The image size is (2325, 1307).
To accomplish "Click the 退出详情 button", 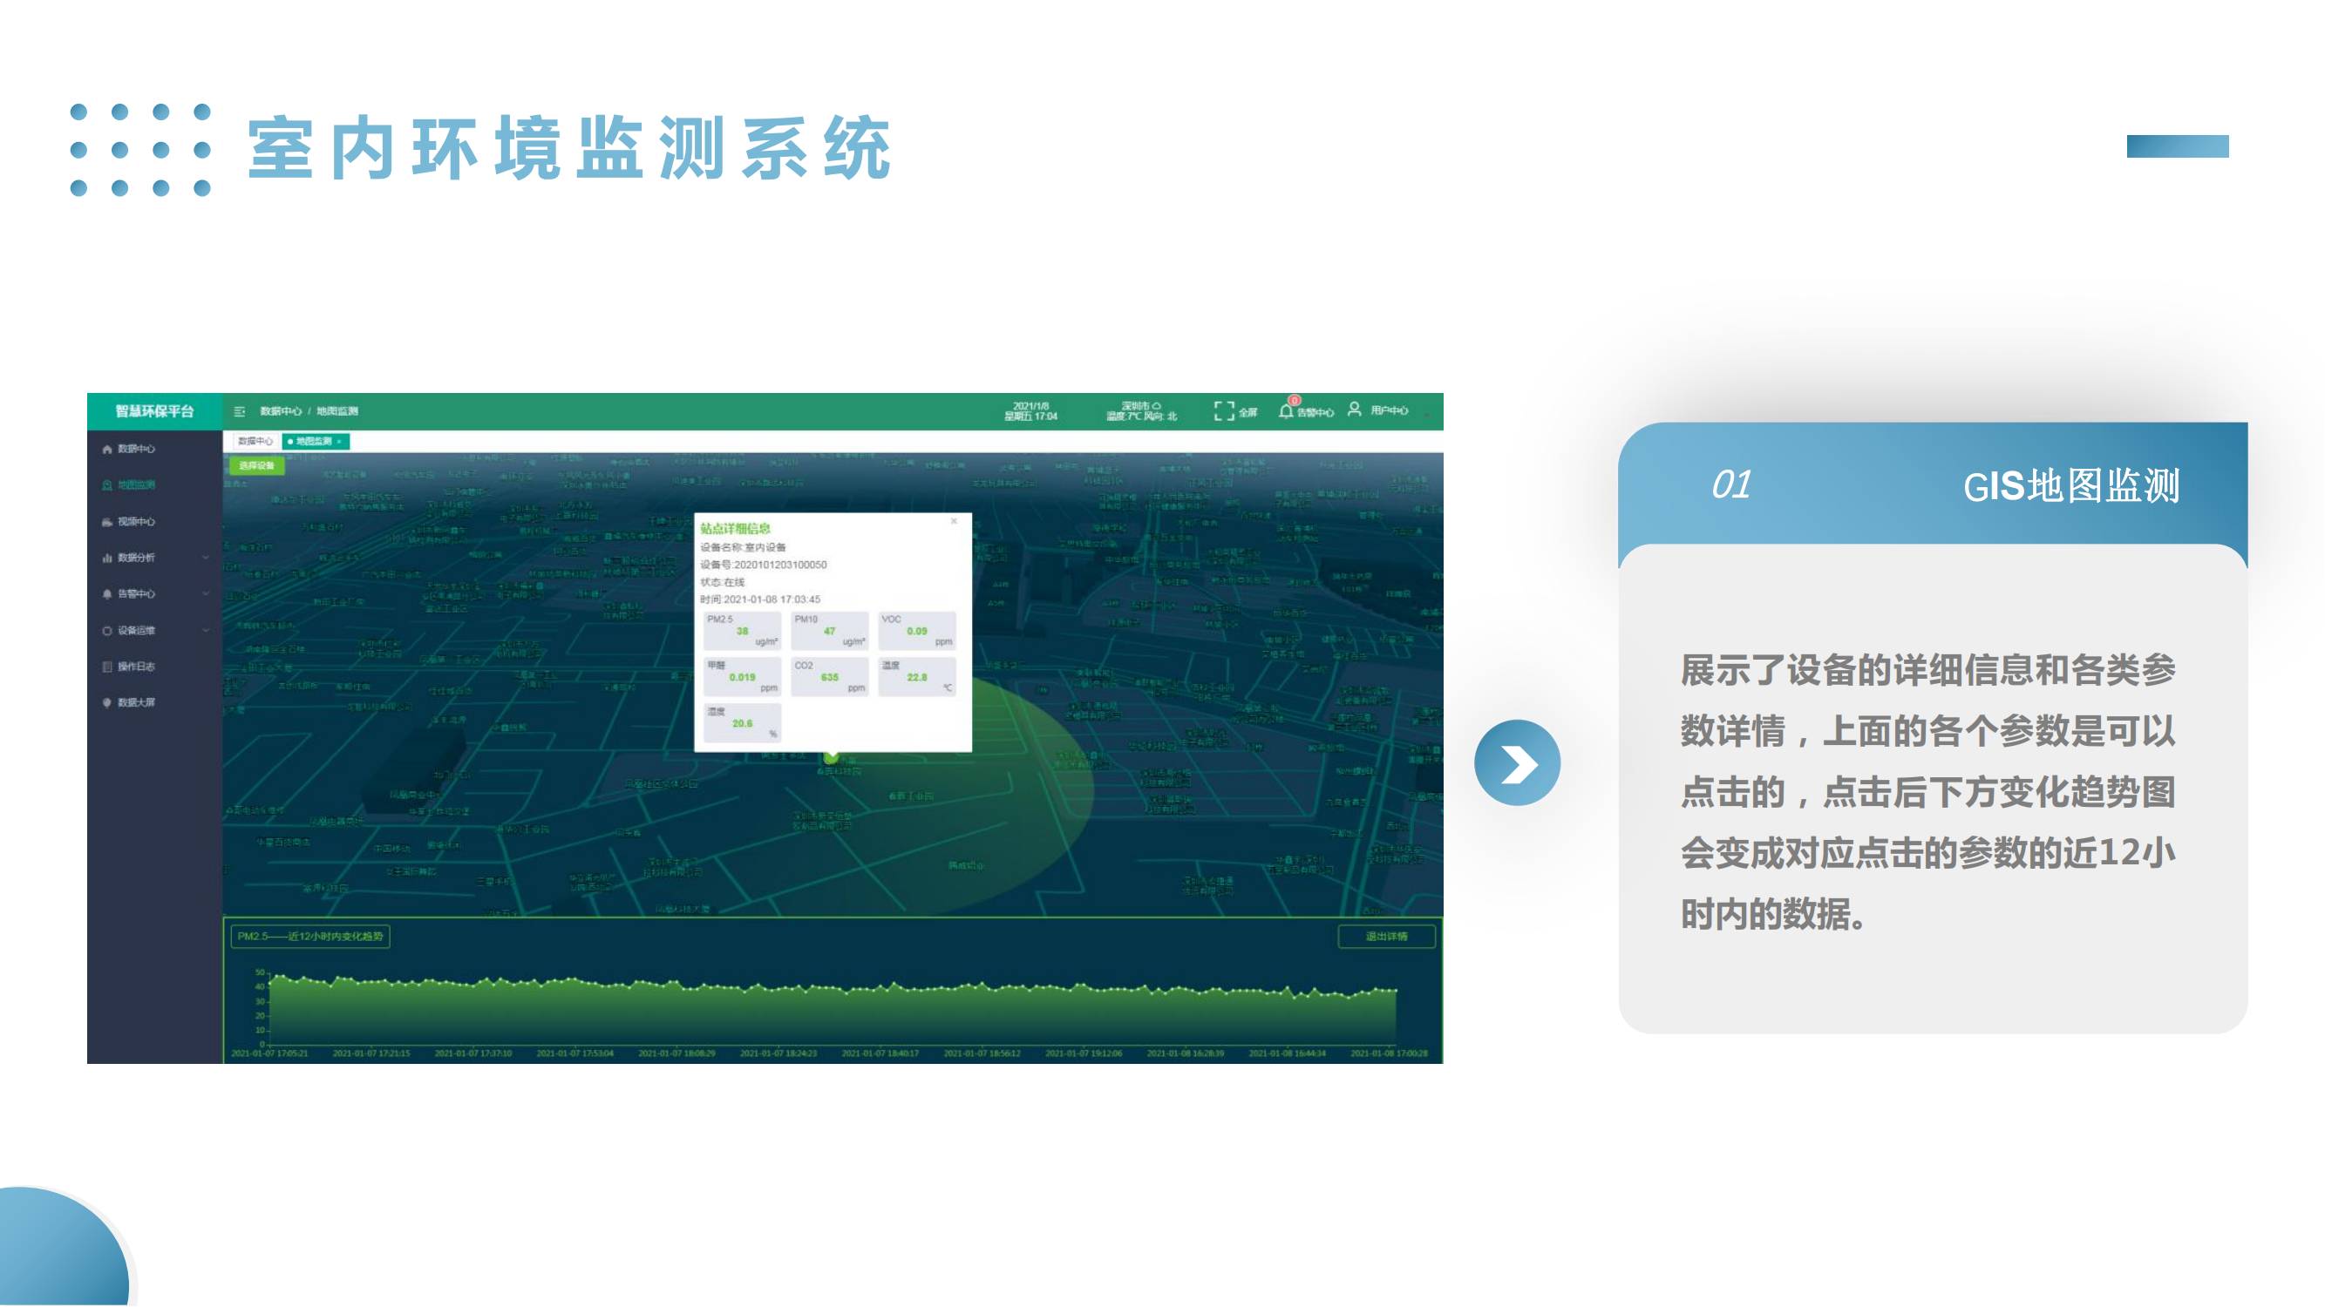I will click(x=1385, y=937).
